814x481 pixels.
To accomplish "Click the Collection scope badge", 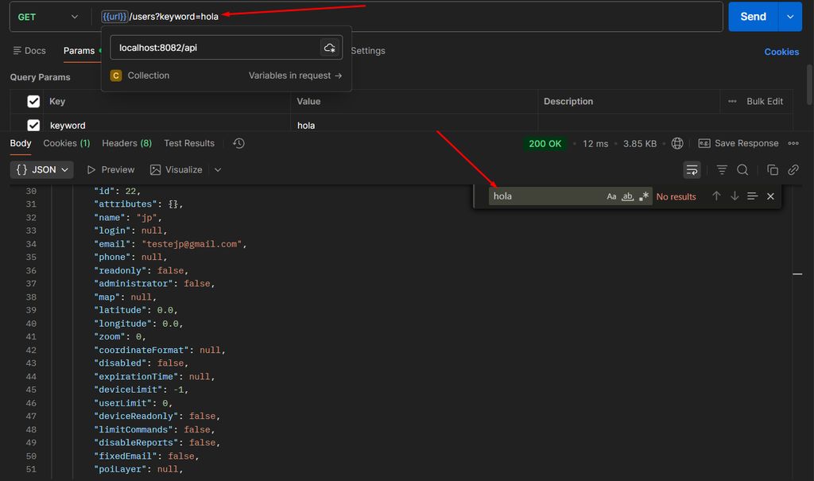I will [116, 76].
